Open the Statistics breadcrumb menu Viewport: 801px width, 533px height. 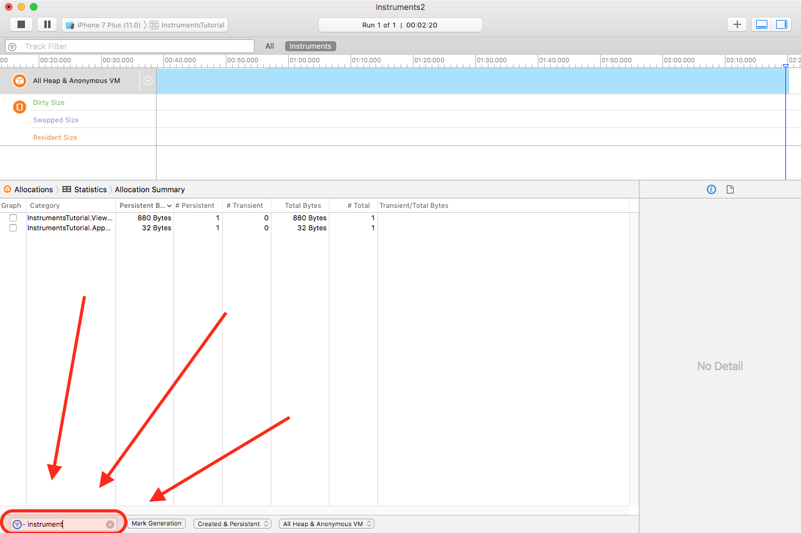[x=90, y=190]
